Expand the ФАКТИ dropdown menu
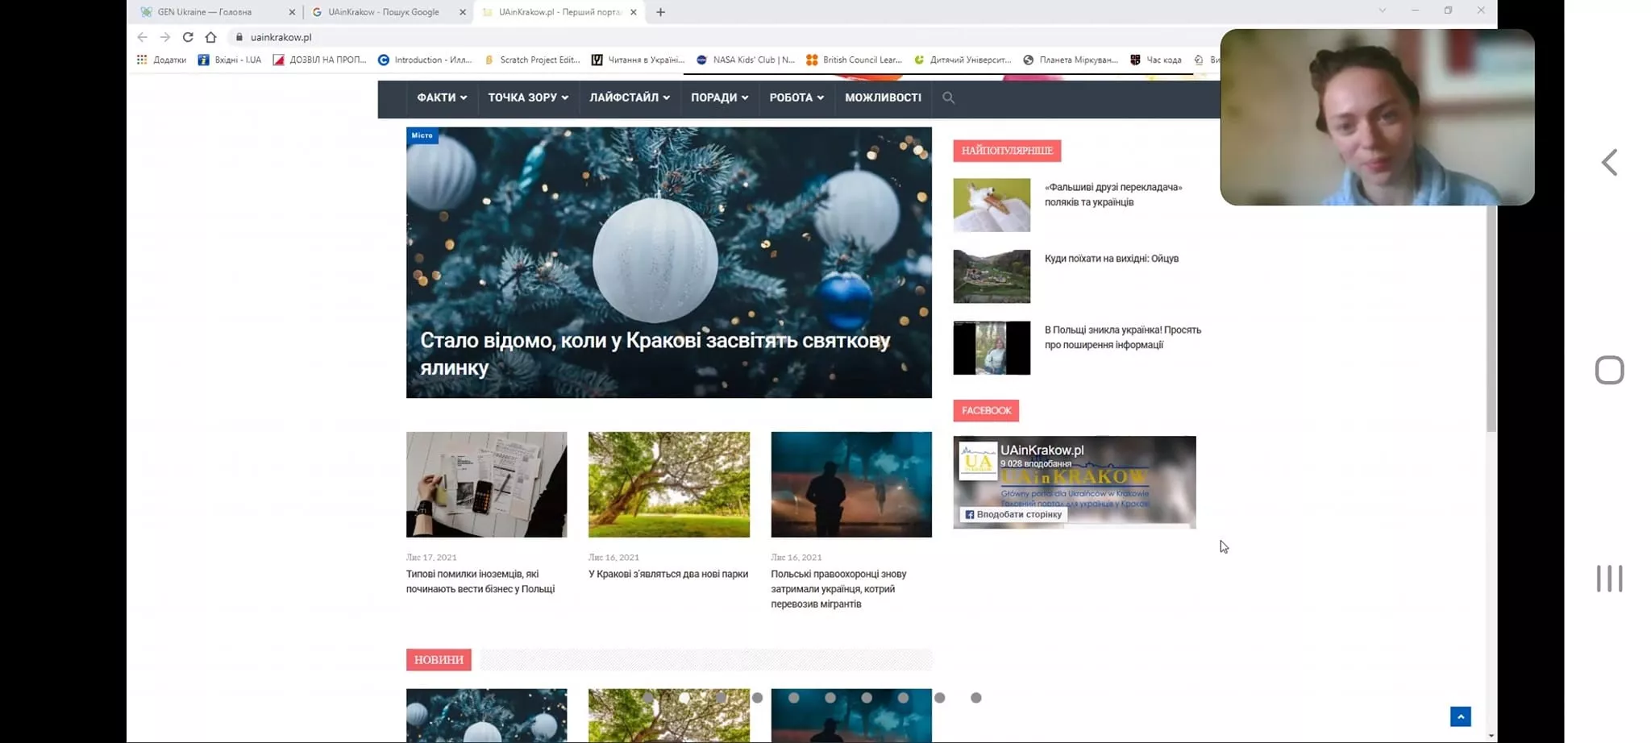1651x743 pixels. (x=442, y=98)
